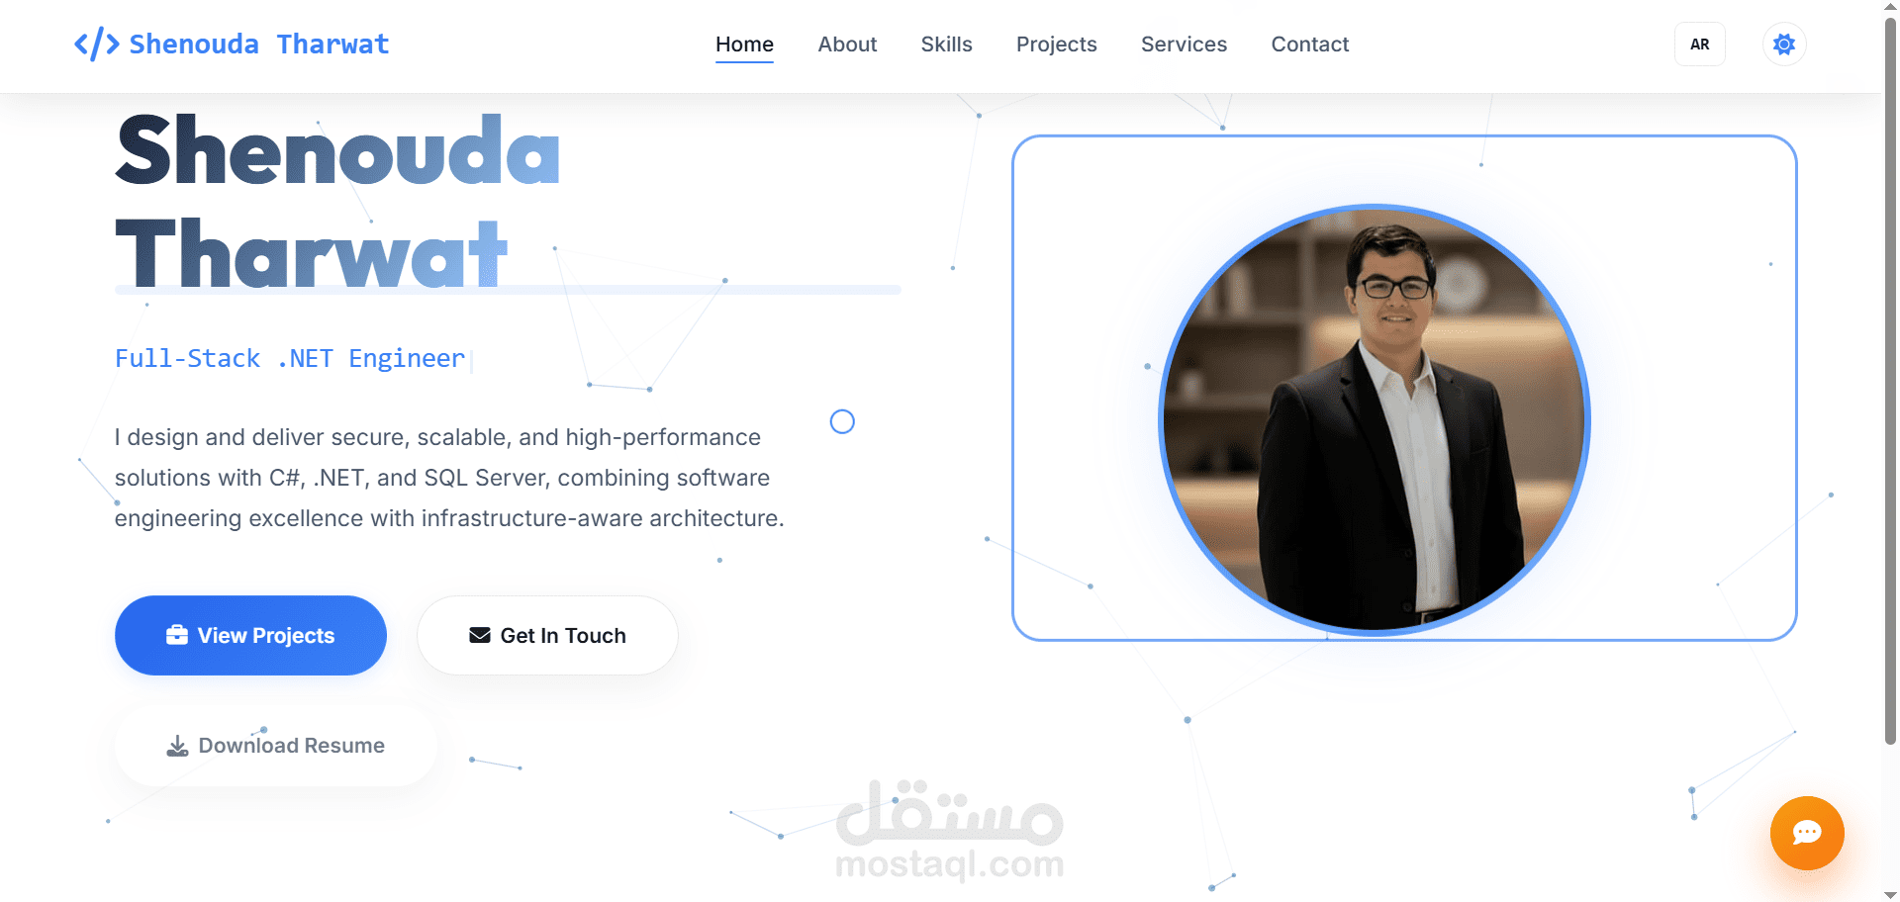Toggle the dark mode theme icon
Viewport: 1900px width, 902px height.
(x=1784, y=45)
